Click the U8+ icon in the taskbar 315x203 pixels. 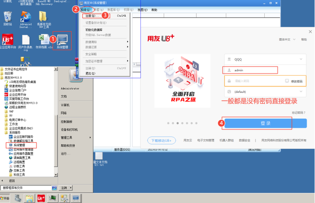tap(41, 198)
